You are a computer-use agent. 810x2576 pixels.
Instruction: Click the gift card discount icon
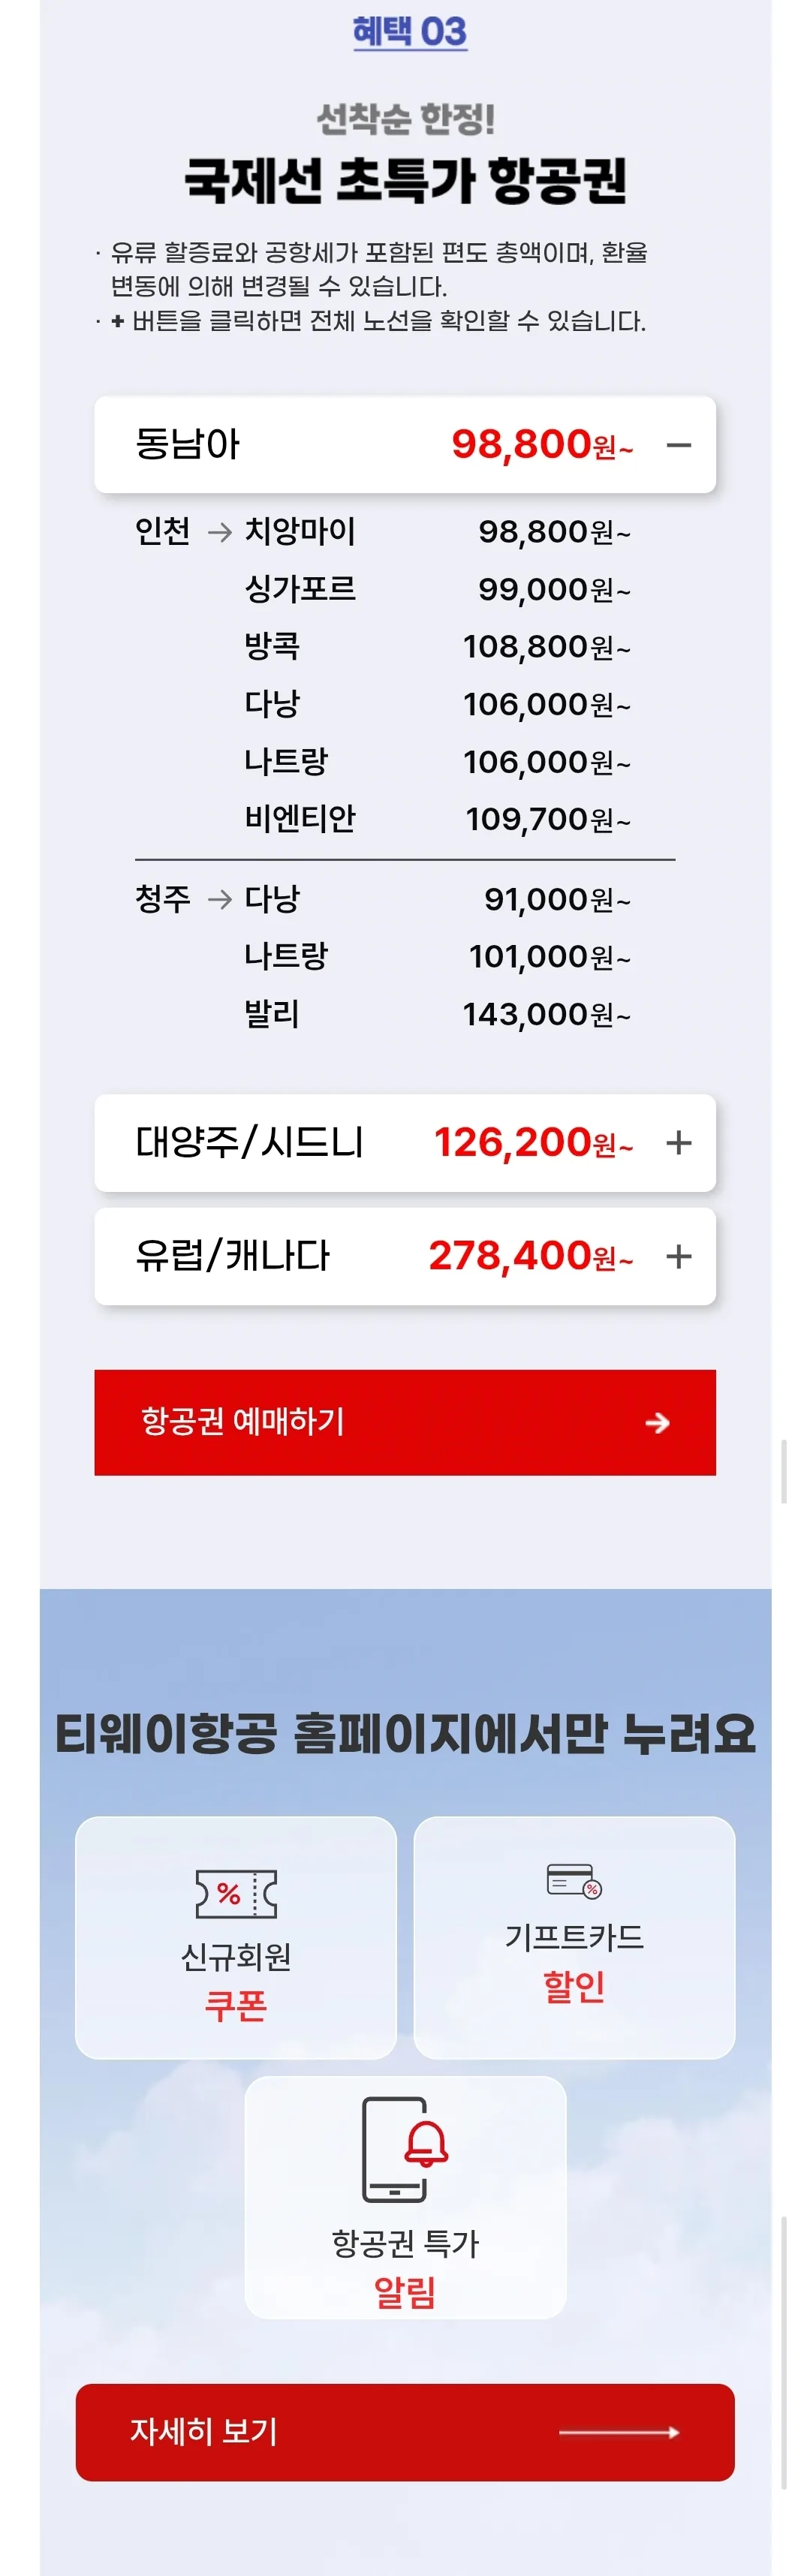pos(574,1880)
